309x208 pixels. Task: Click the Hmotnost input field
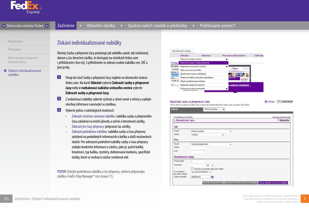pyautogui.click(x=198, y=165)
